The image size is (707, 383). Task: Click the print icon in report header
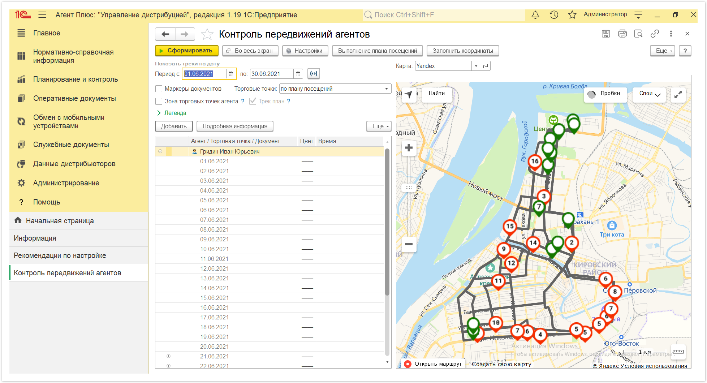622,34
